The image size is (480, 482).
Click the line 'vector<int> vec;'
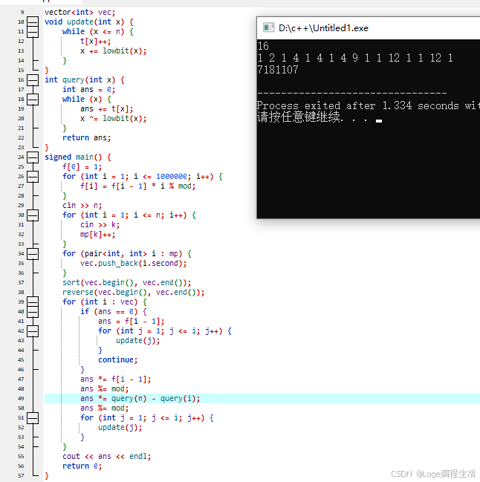80,13
